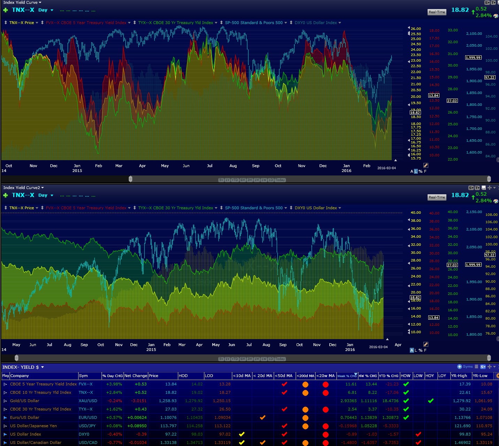Open the DXY0 US Dollar Index dropdown in the Yield Curve2 chart

(340, 208)
